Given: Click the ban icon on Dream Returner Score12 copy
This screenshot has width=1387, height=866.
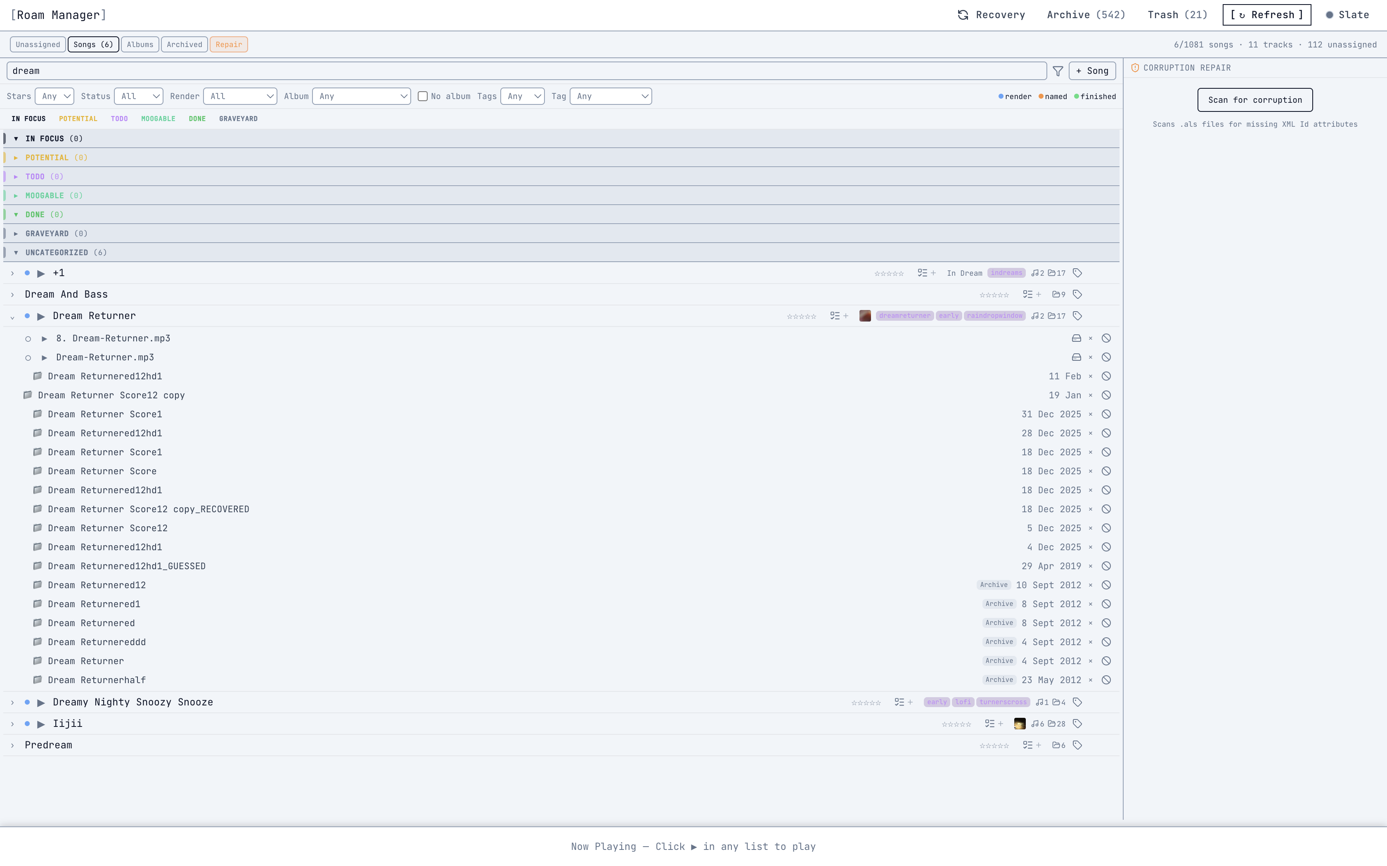Looking at the screenshot, I should pos(1106,395).
